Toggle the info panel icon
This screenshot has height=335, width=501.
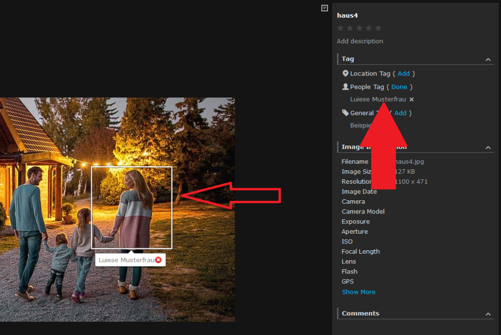(x=324, y=8)
